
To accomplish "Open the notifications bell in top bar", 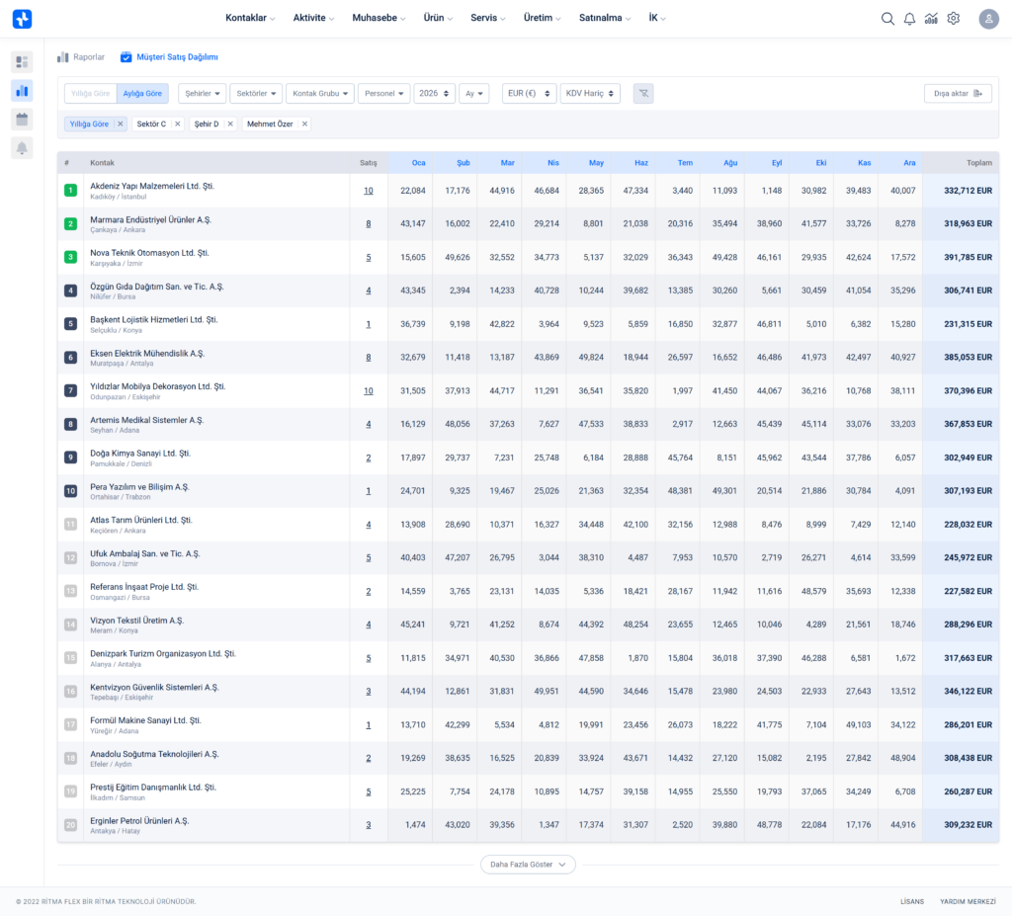I will pos(909,19).
